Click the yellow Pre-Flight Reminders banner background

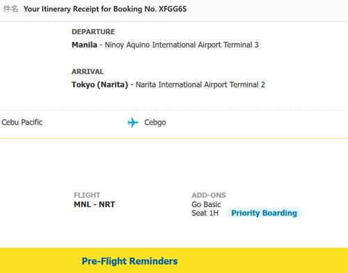click(x=255, y=260)
